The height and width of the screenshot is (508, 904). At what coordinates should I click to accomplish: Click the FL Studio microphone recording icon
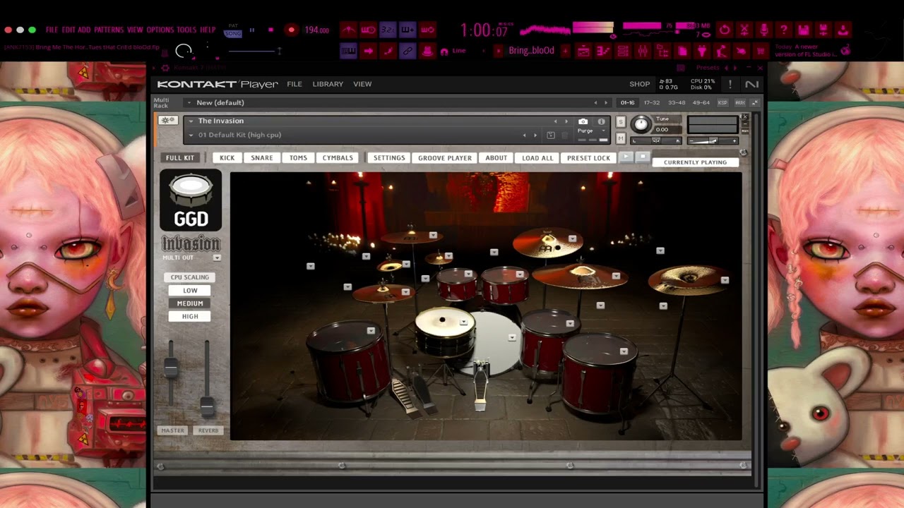pyautogui.click(x=763, y=30)
